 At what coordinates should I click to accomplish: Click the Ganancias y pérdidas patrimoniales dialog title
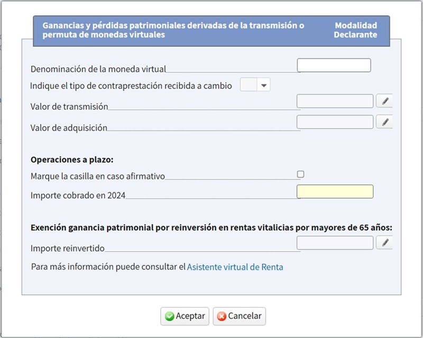173,30
